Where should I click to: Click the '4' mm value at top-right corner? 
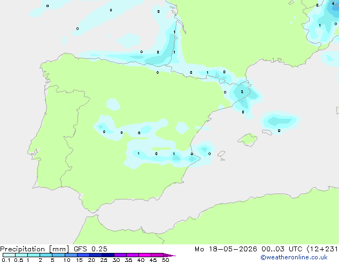pos(333,3)
